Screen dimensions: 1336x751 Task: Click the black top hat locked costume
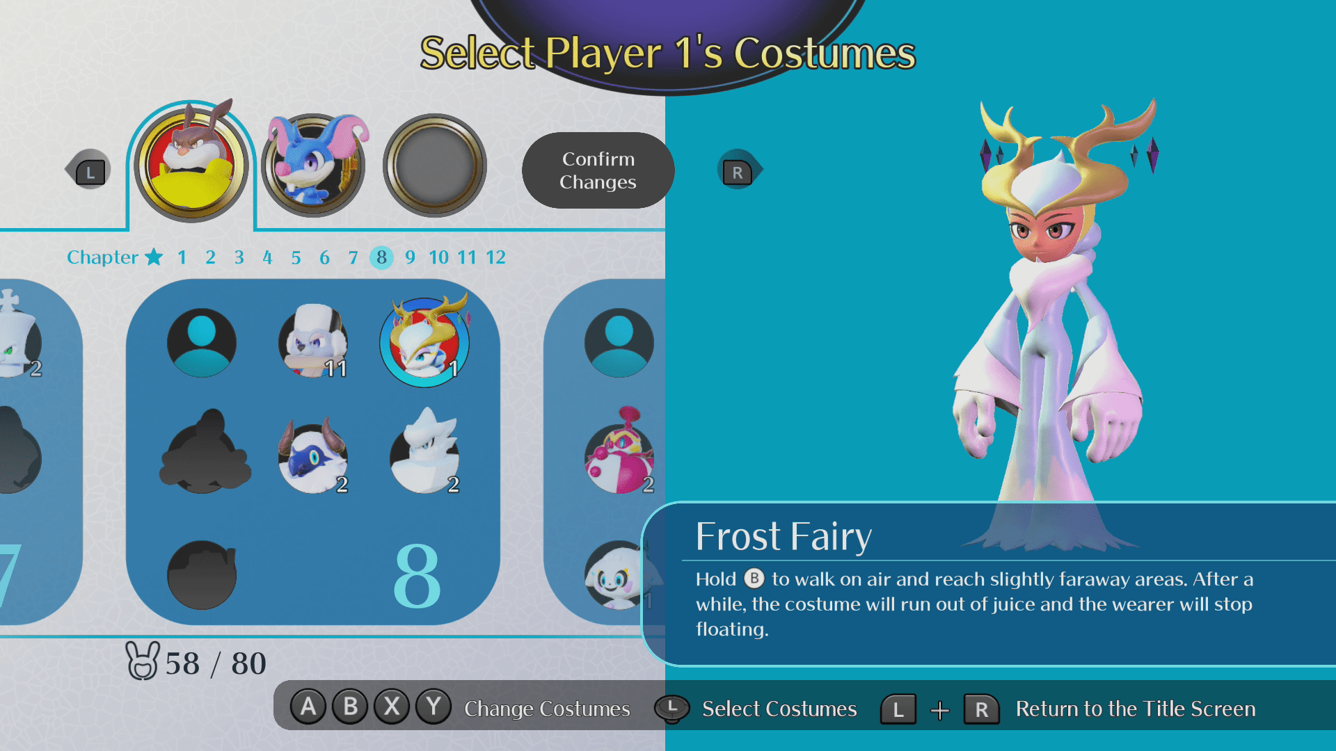[202, 574]
